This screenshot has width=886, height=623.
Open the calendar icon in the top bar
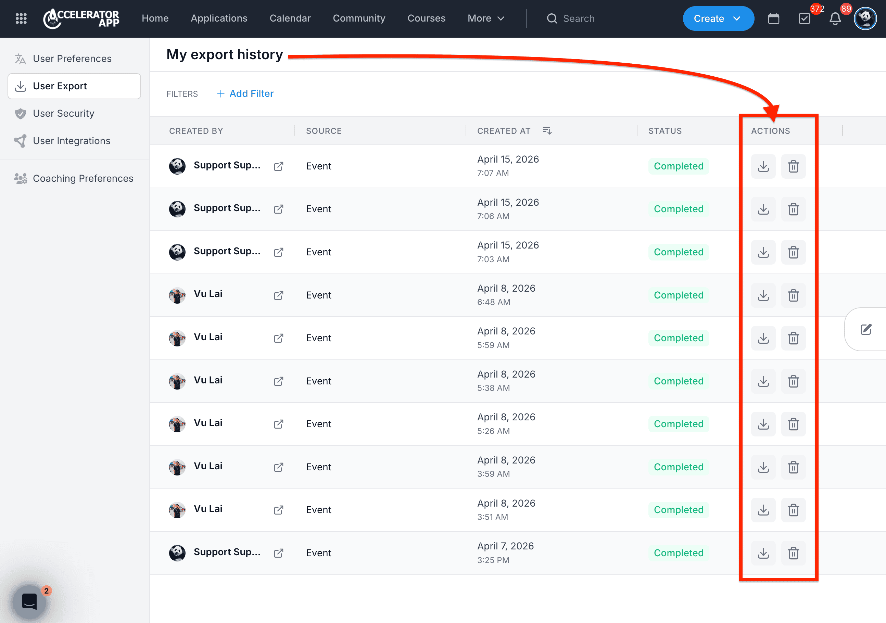pos(773,18)
